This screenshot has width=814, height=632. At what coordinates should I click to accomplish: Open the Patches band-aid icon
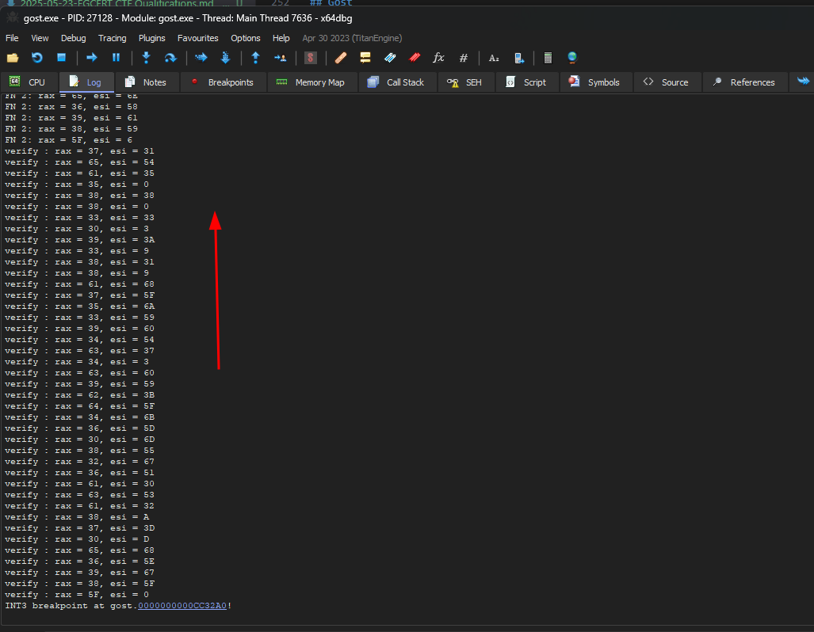341,58
